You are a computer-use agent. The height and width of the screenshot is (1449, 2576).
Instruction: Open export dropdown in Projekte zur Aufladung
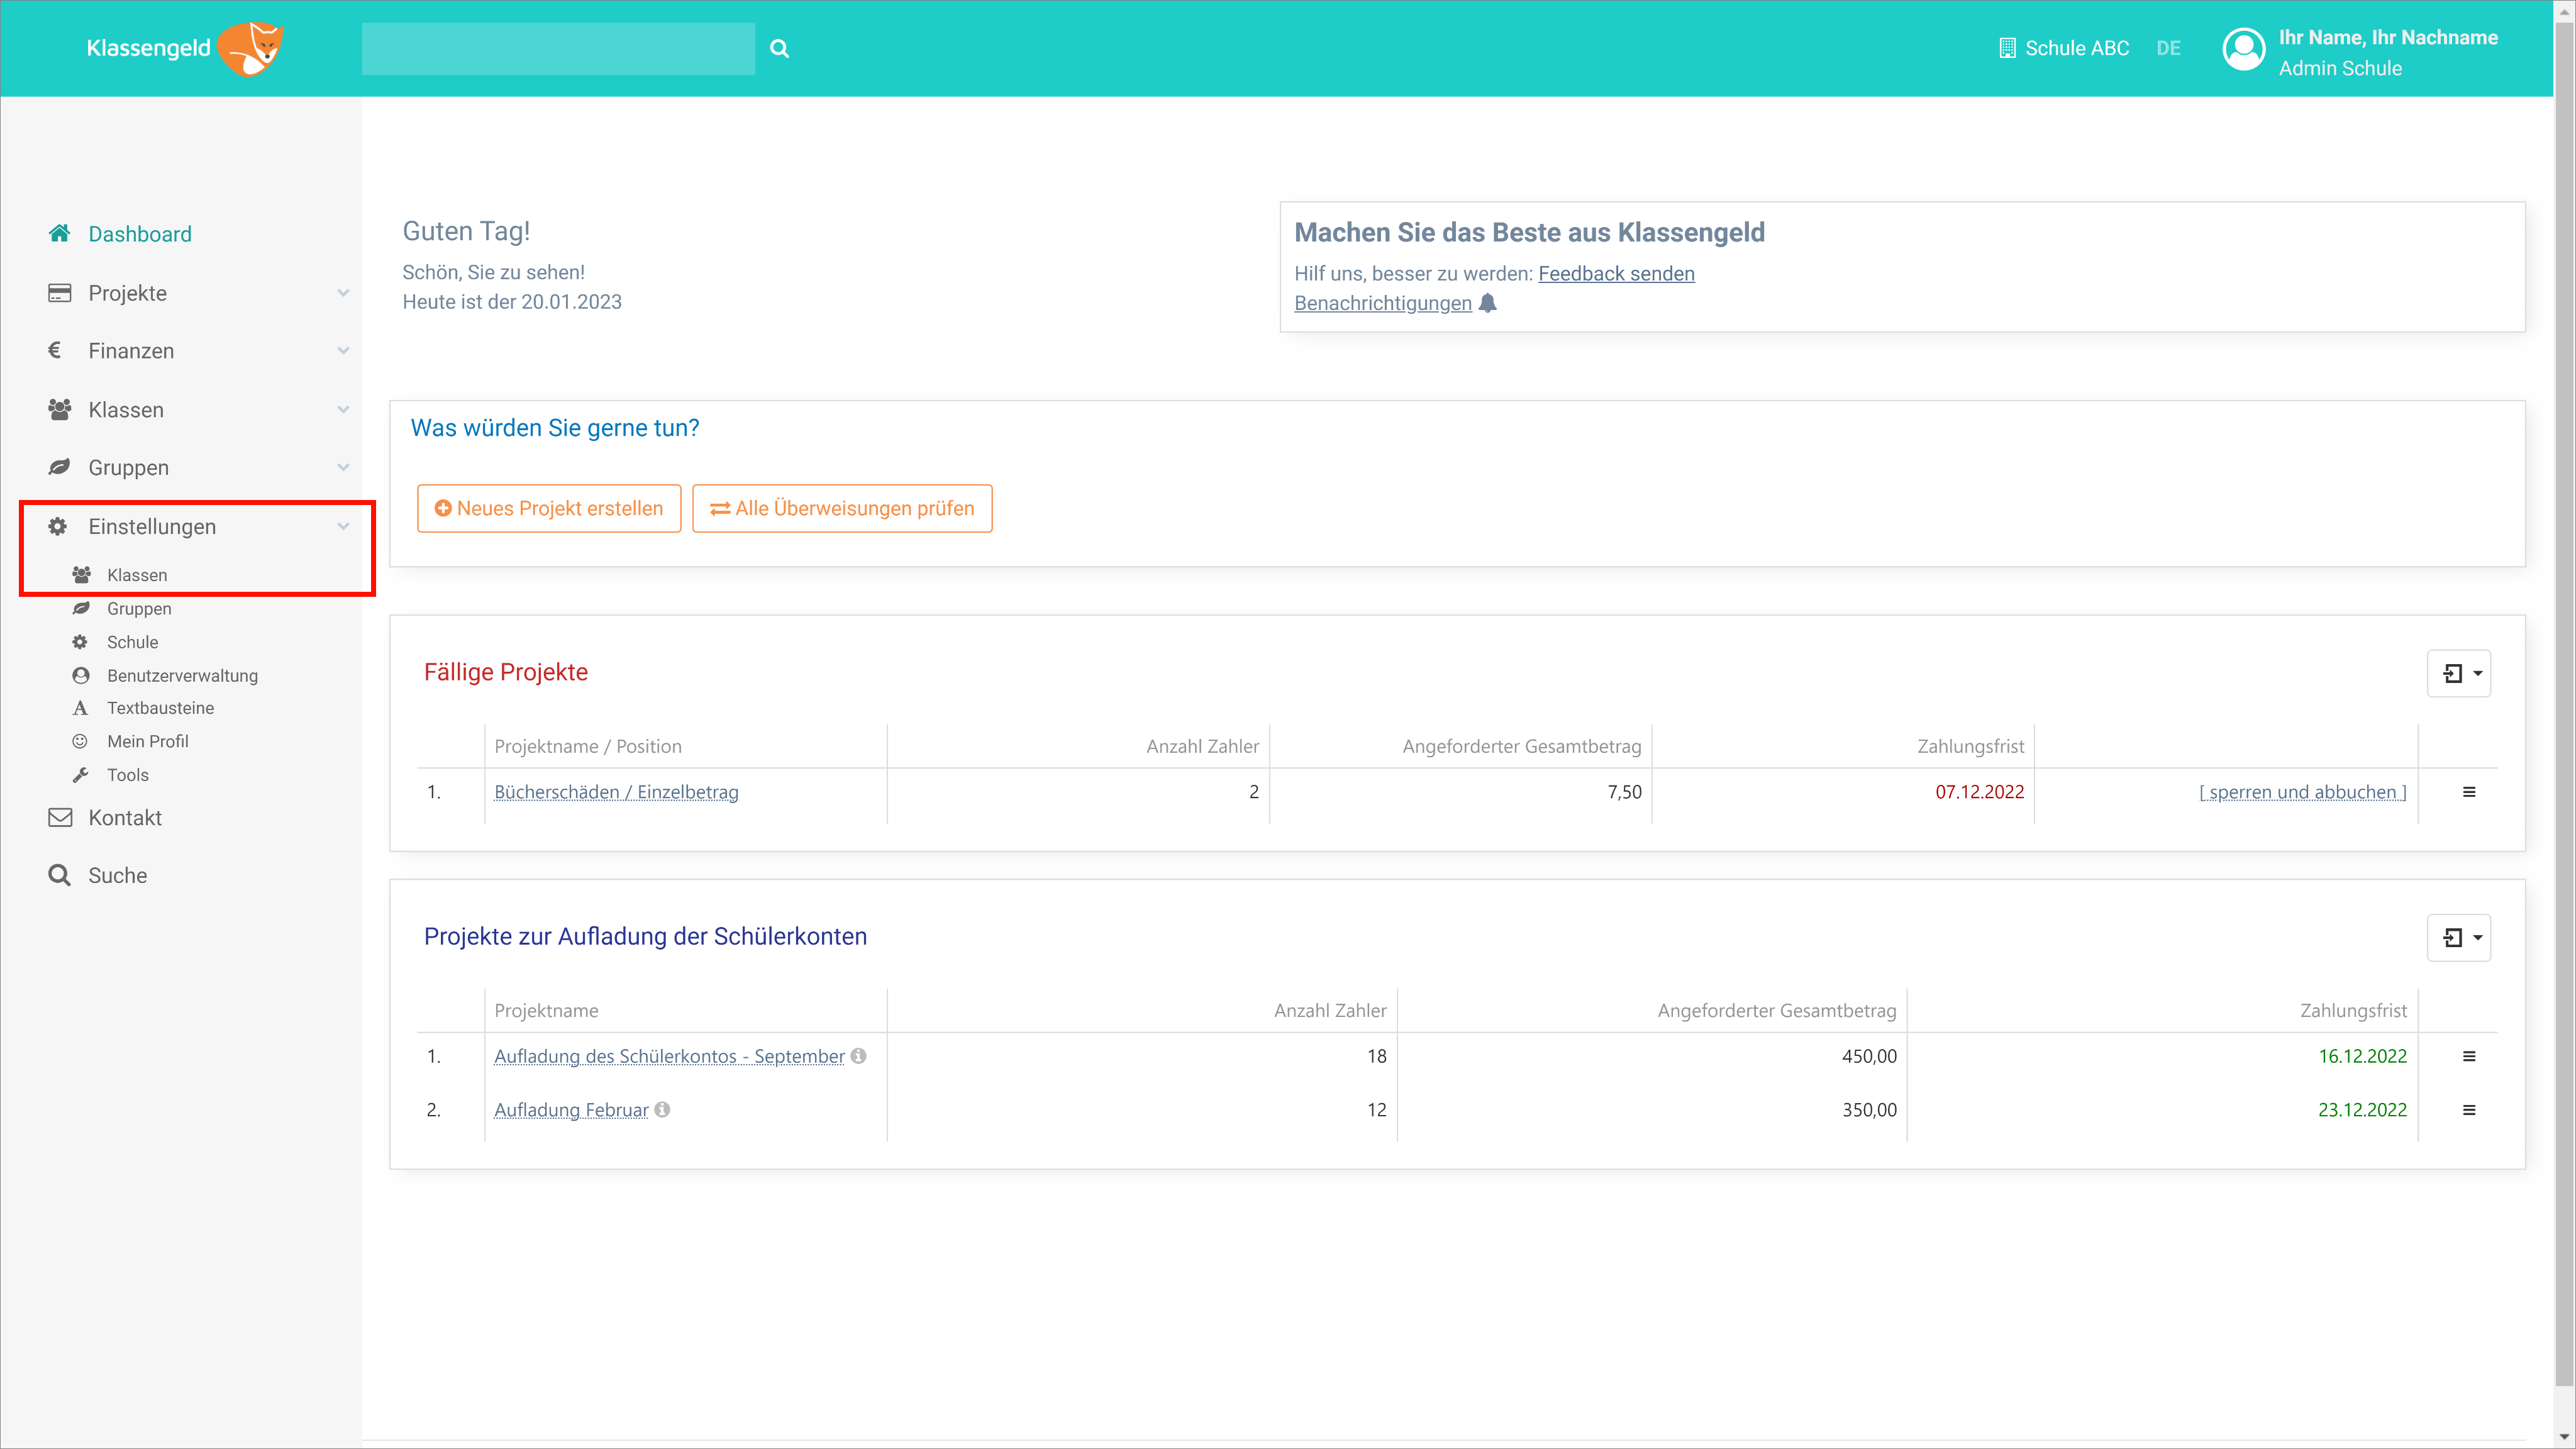pyautogui.click(x=2459, y=937)
